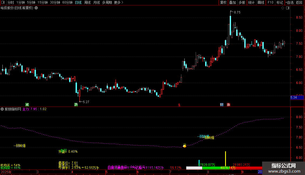The height and width of the screenshot is (175, 305).
Task: Click the 叠加 overlay button
Action: [232, 2]
